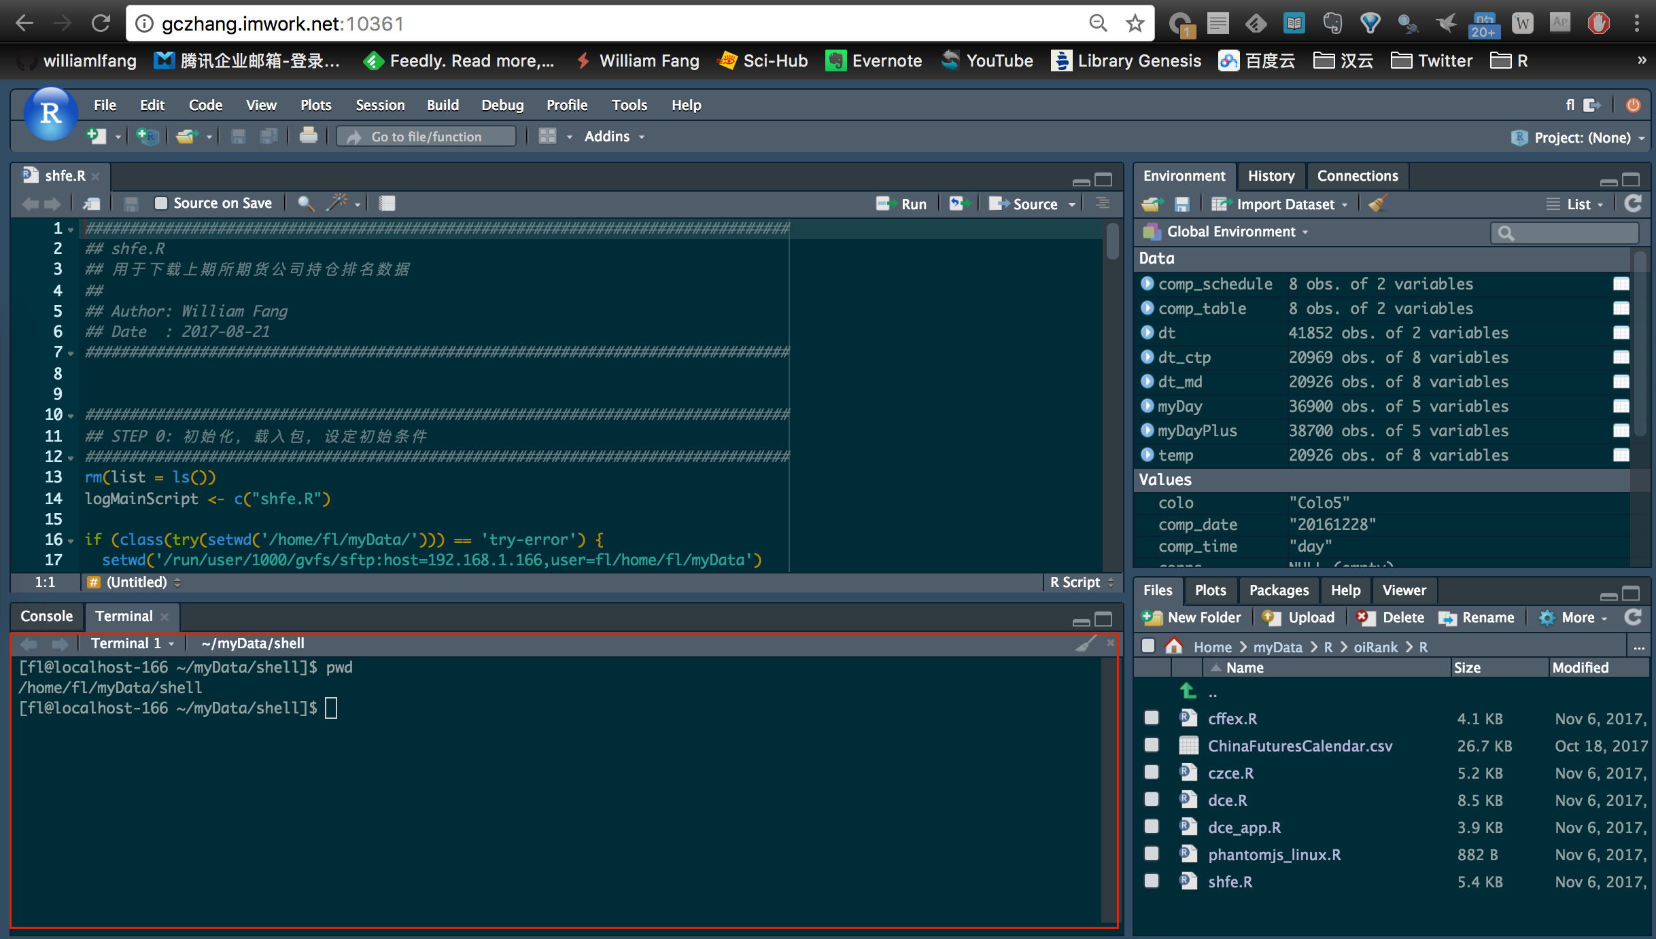Click the refresh file listing icon
Viewport: 1656px width, 939px height.
click(x=1633, y=617)
